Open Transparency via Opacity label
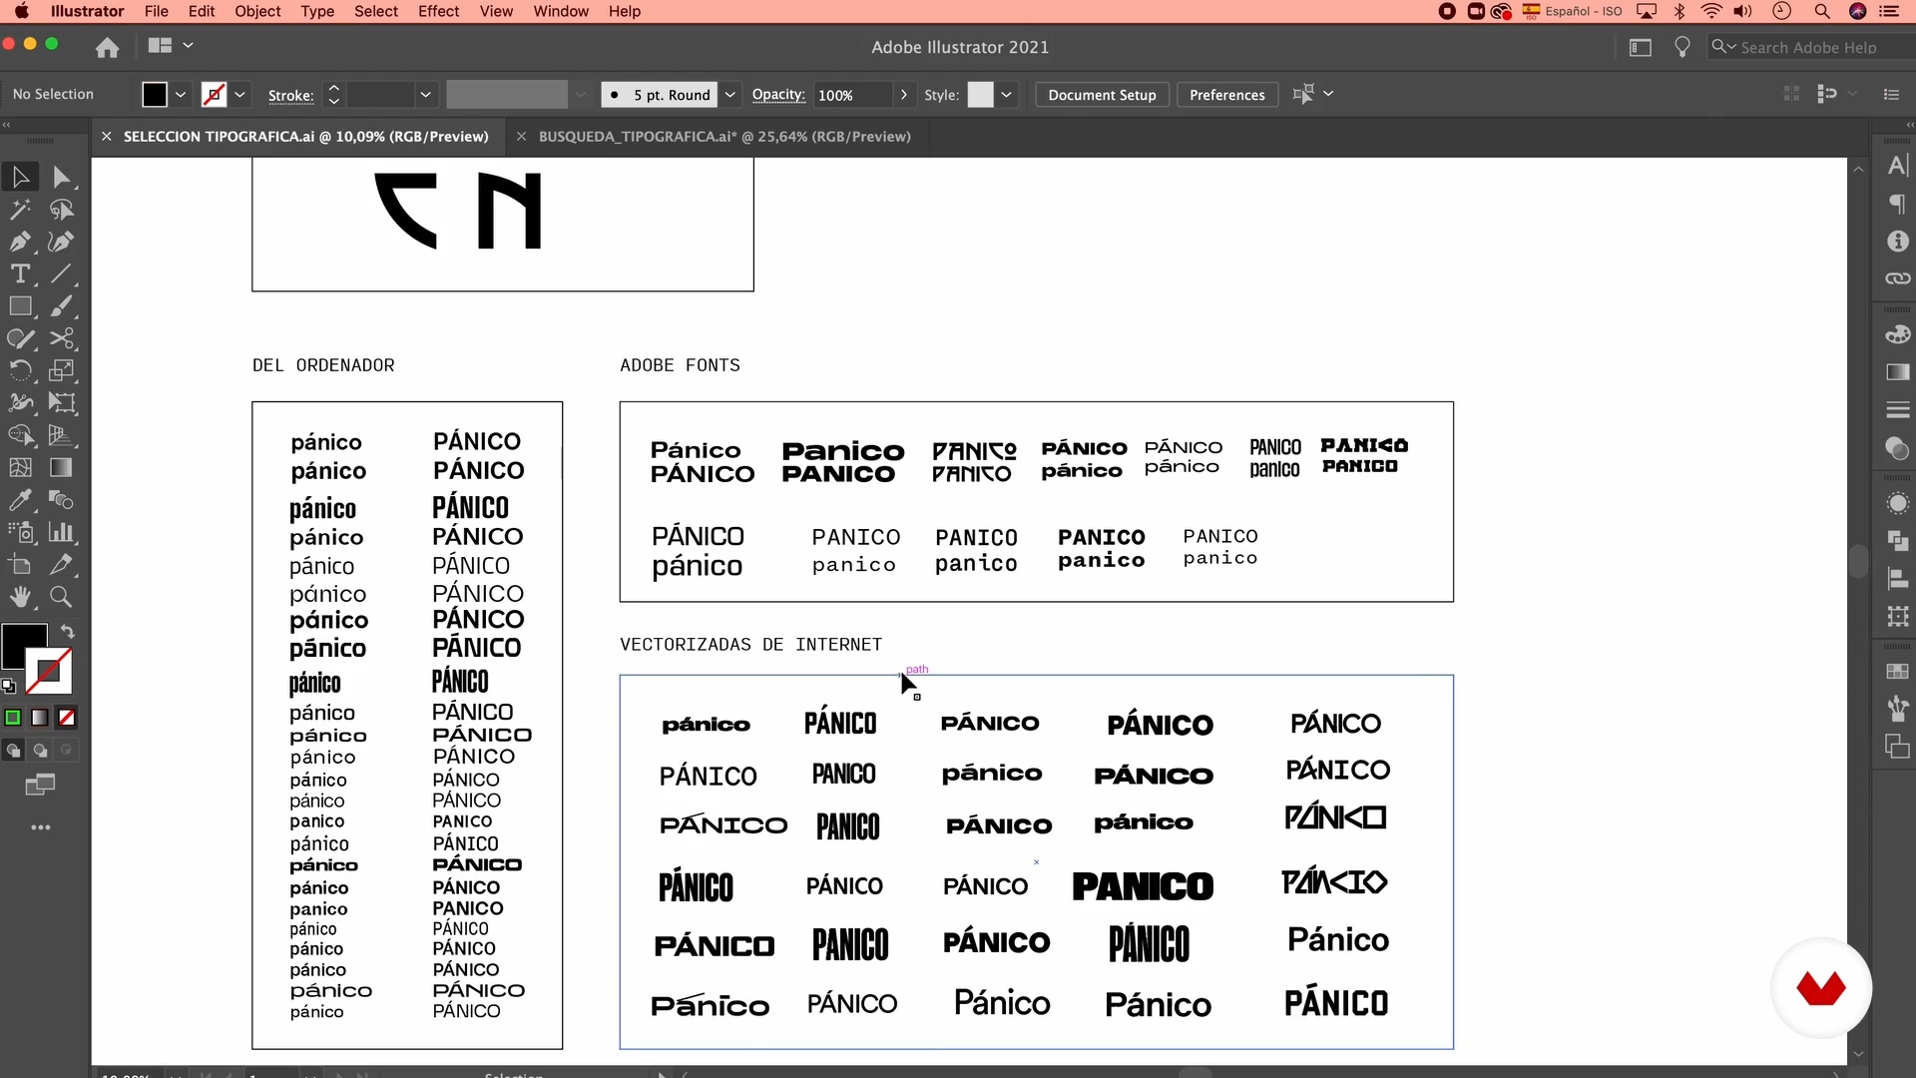The image size is (1916, 1078). [778, 95]
